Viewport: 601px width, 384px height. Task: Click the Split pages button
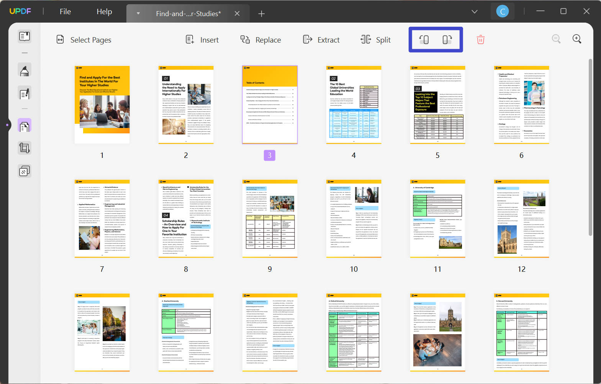click(x=376, y=40)
